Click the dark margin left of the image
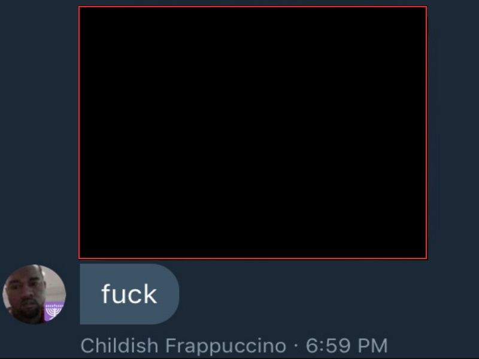 (x=39, y=131)
